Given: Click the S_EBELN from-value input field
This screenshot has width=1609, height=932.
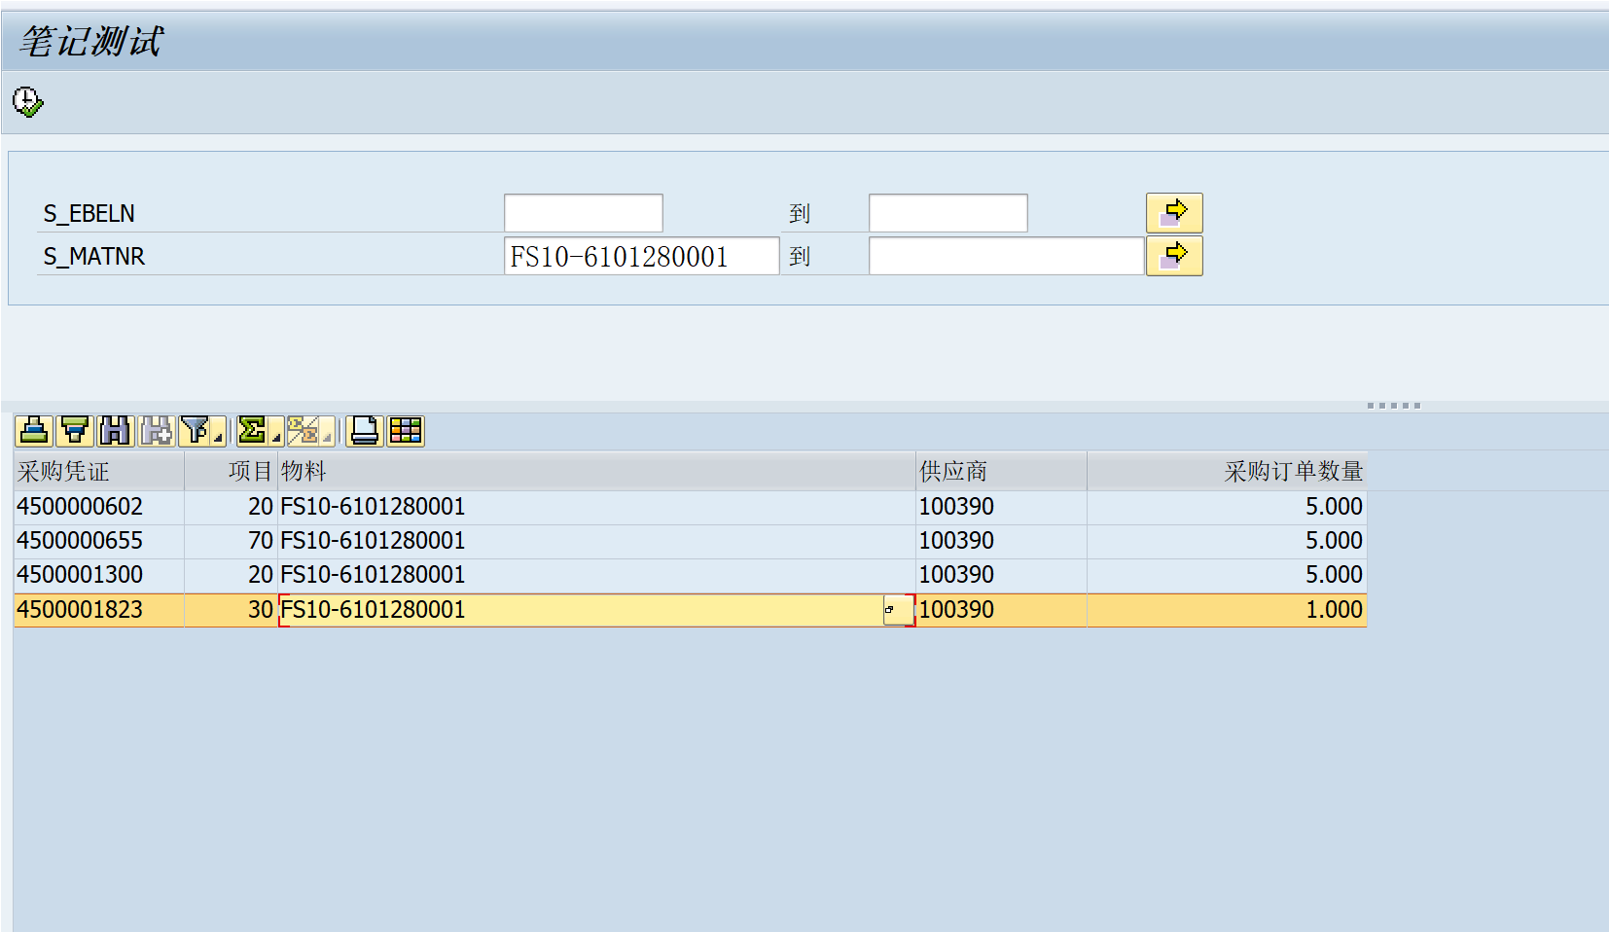Looking at the screenshot, I should point(582,212).
